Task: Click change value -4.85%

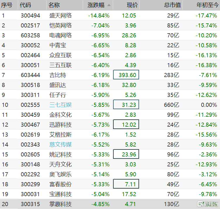Action: (101, 204)
